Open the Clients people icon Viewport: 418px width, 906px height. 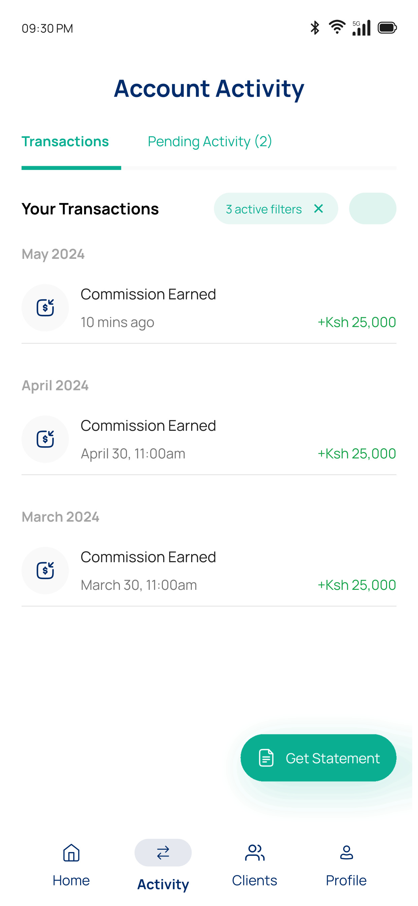pyautogui.click(x=255, y=852)
